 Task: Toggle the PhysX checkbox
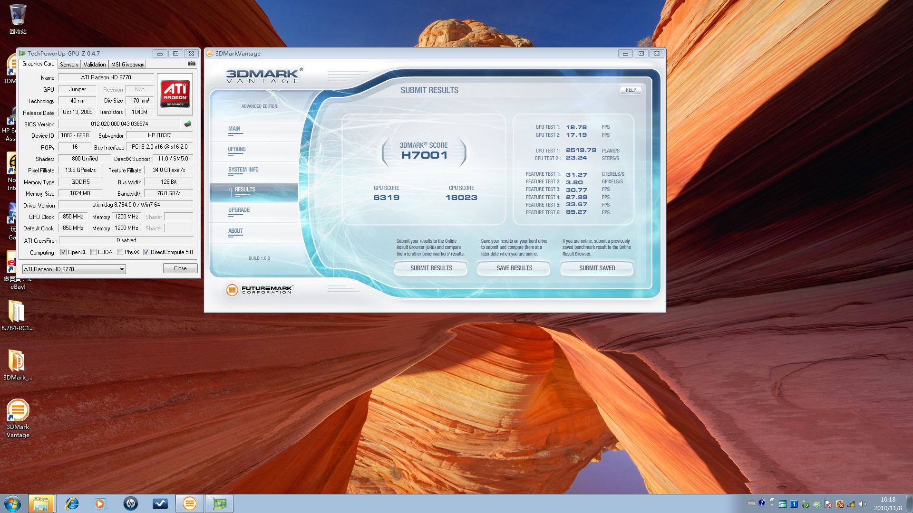point(120,252)
